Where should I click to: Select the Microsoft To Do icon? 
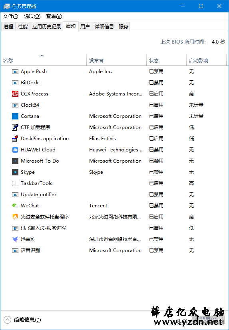15,161
